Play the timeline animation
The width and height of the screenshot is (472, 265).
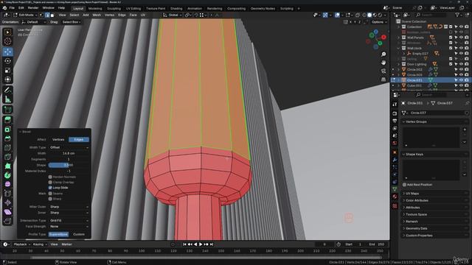coord(201,244)
